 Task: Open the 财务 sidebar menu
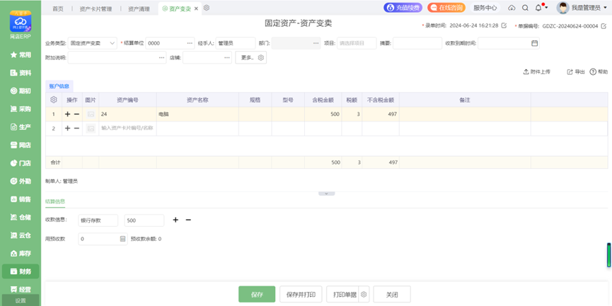point(21,271)
